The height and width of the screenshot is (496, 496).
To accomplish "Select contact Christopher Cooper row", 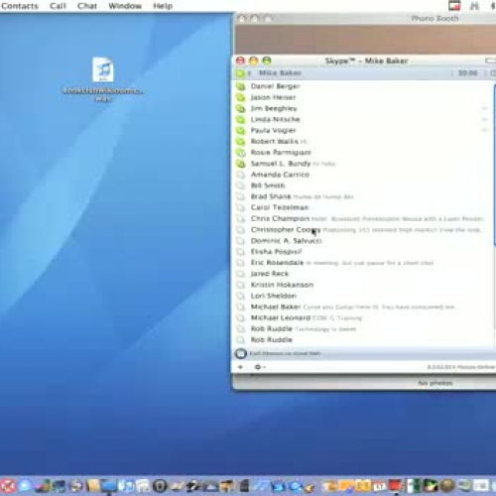I will (364, 230).
